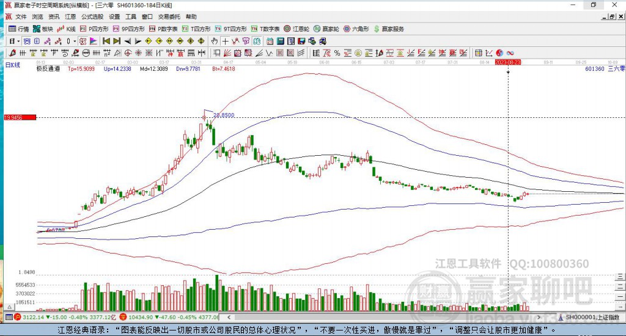Launch the 赢家轮 wheel tool
Image resolution: width=626 pixels, height=336 pixels.
point(326,29)
